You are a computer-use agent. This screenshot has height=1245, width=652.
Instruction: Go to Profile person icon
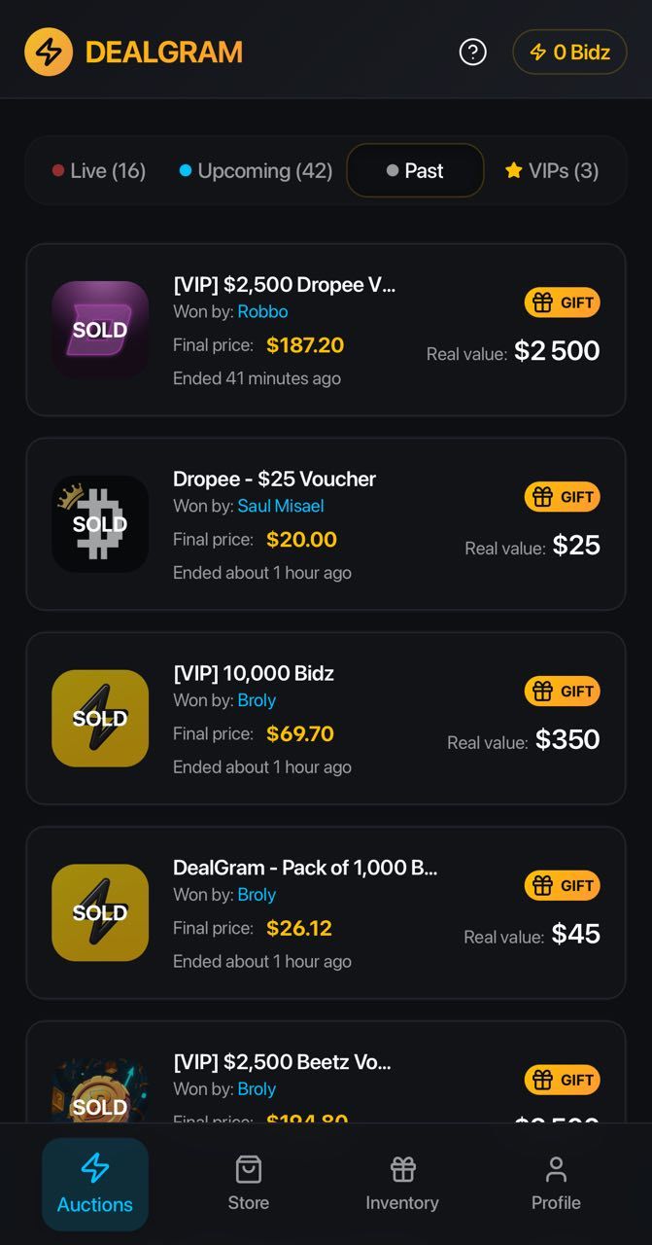pyautogui.click(x=556, y=1170)
